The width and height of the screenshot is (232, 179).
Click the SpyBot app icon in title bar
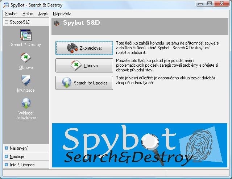tap(6, 5)
